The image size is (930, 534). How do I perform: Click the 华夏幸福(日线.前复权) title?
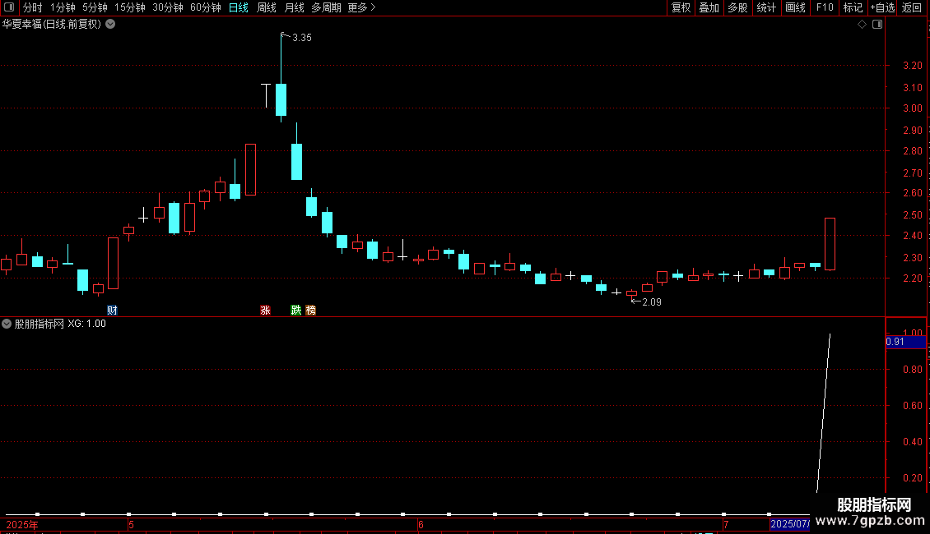coord(52,25)
